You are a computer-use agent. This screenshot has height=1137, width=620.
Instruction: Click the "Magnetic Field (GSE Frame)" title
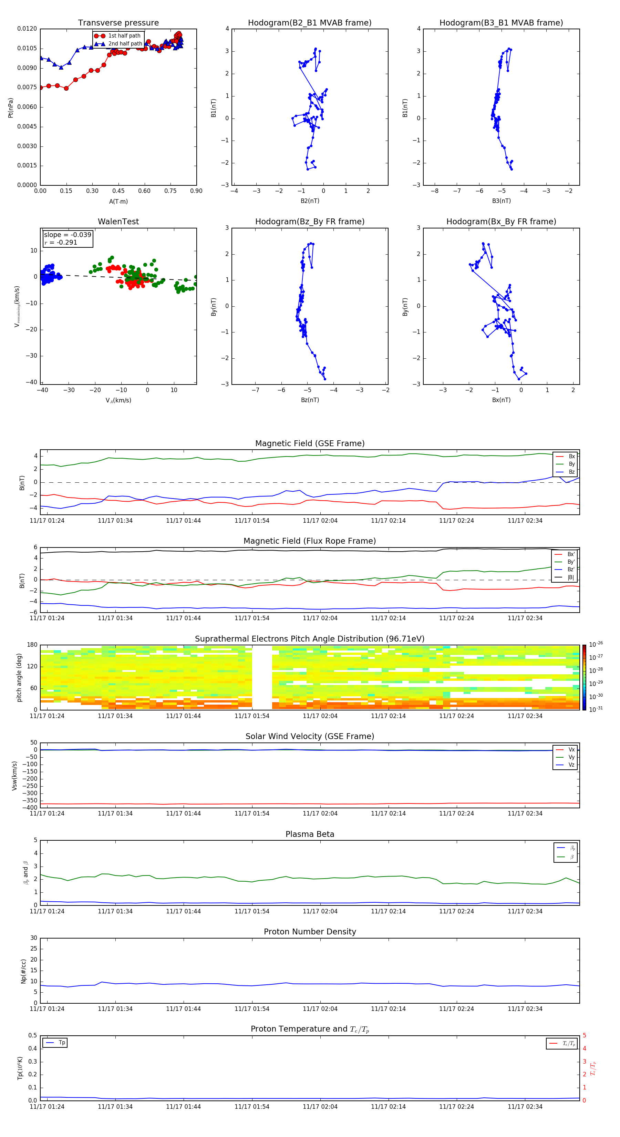tap(310, 443)
